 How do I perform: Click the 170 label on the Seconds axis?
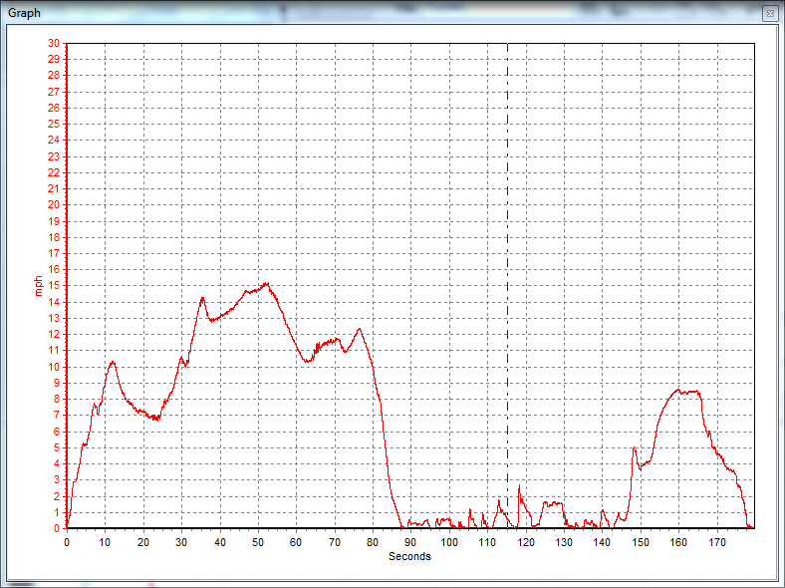(717, 542)
